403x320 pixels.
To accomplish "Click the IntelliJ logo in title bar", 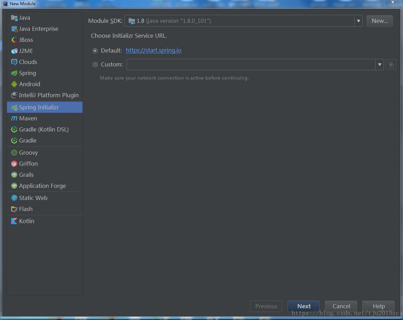I will (x=5, y=3).
